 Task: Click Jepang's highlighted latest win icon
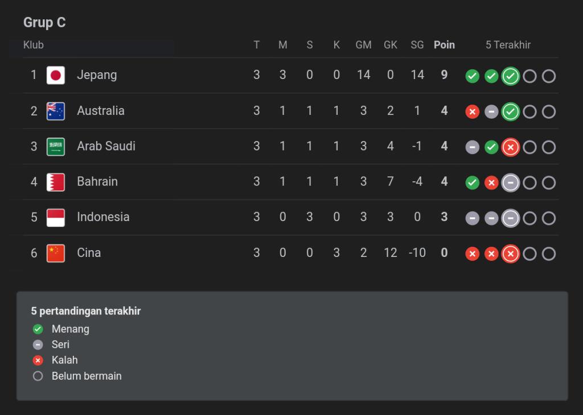click(511, 76)
